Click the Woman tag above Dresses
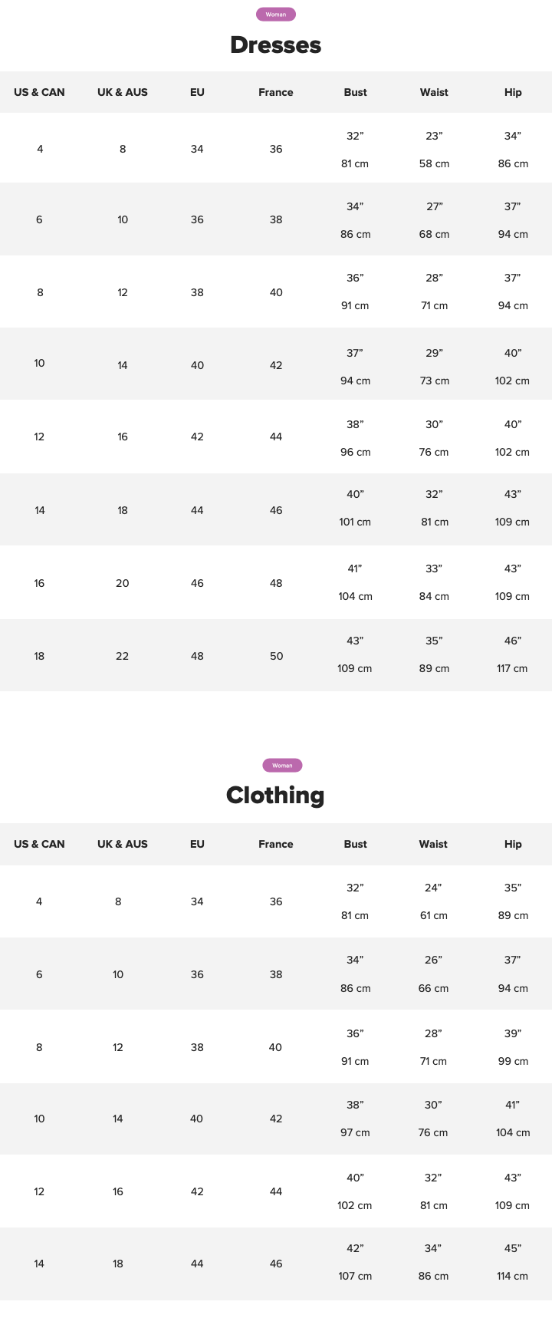This screenshot has height=1318, width=552. (276, 15)
